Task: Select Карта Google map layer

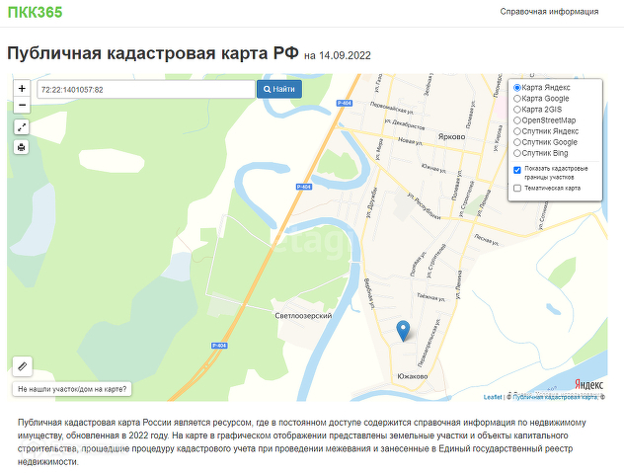Action: pyautogui.click(x=517, y=99)
